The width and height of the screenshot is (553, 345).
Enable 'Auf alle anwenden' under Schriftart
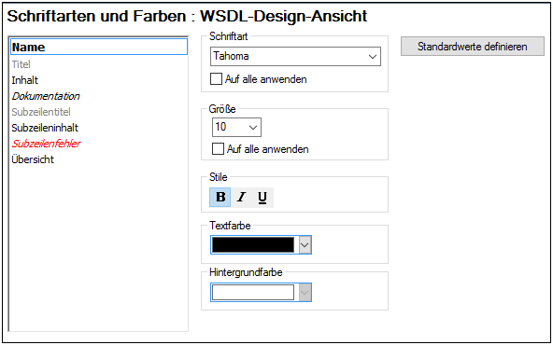click(x=216, y=79)
